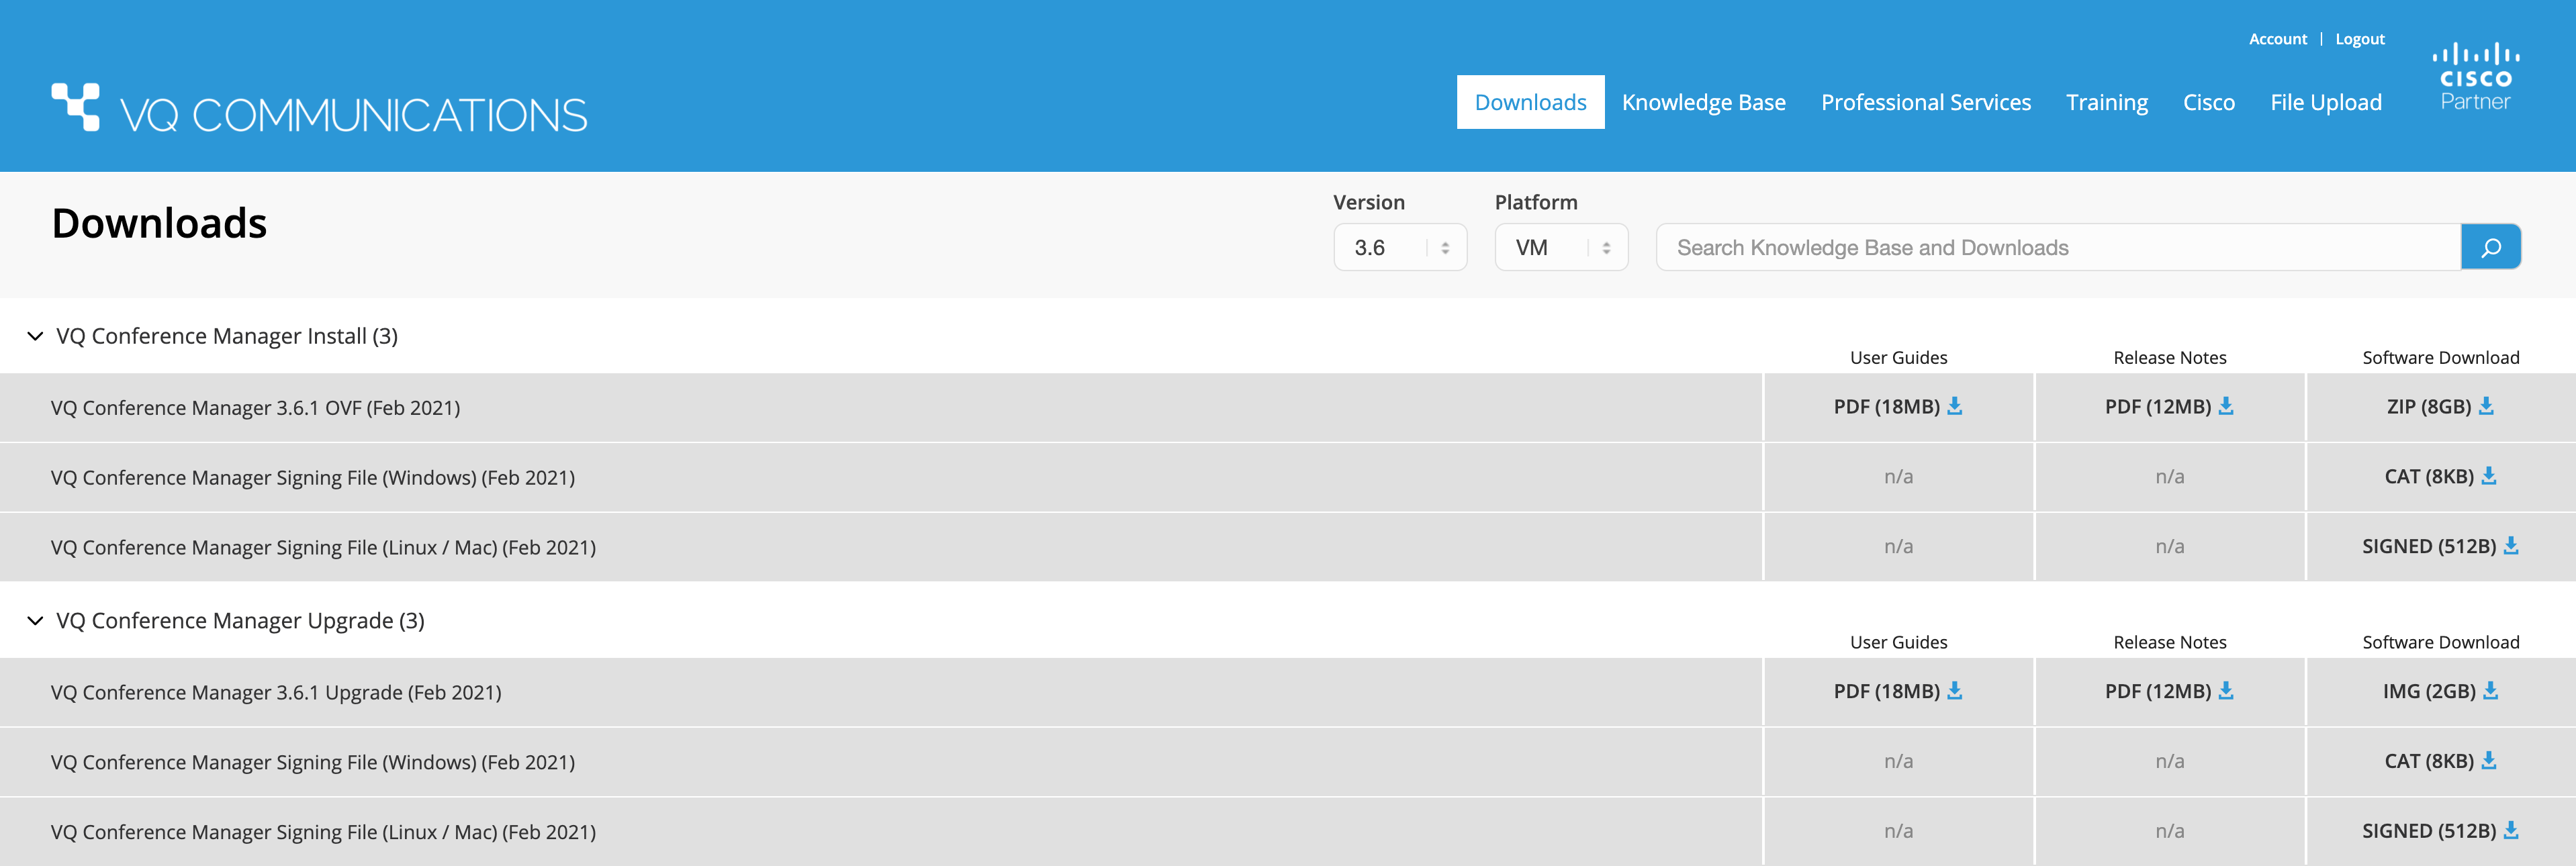Collapse VQ Conference Manager Upgrade section

click(35, 621)
